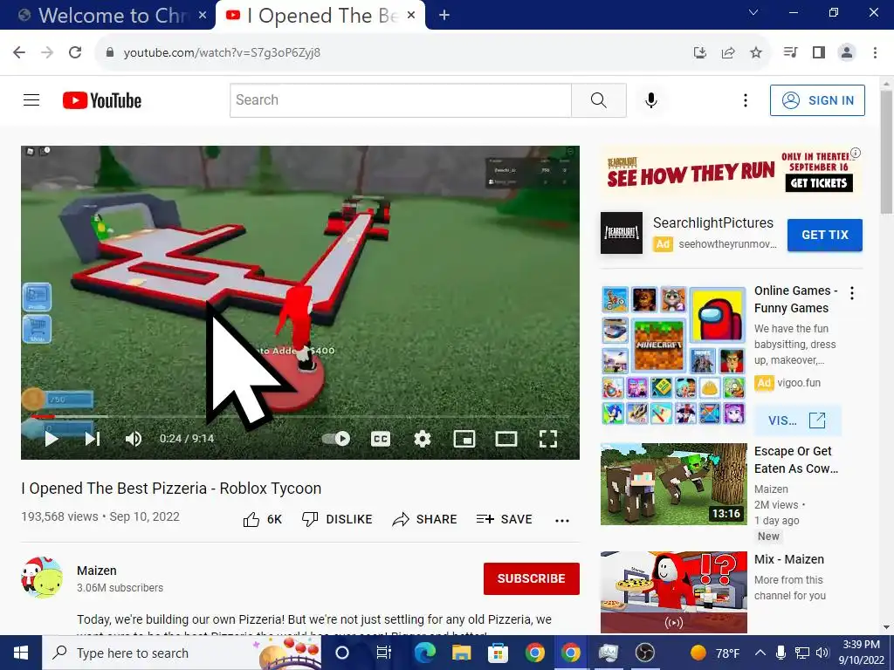Open system volume speaker icon
The width and height of the screenshot is (894, 670).
822,653
